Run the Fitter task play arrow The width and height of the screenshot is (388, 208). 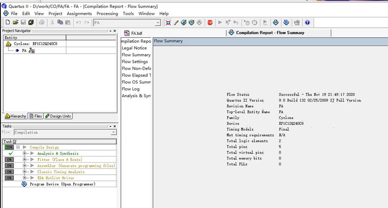[x=32, y=159]
